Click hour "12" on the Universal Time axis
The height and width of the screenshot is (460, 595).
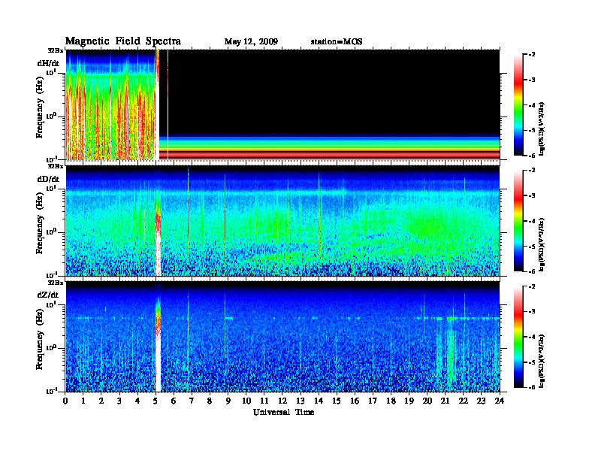[282, 401]
